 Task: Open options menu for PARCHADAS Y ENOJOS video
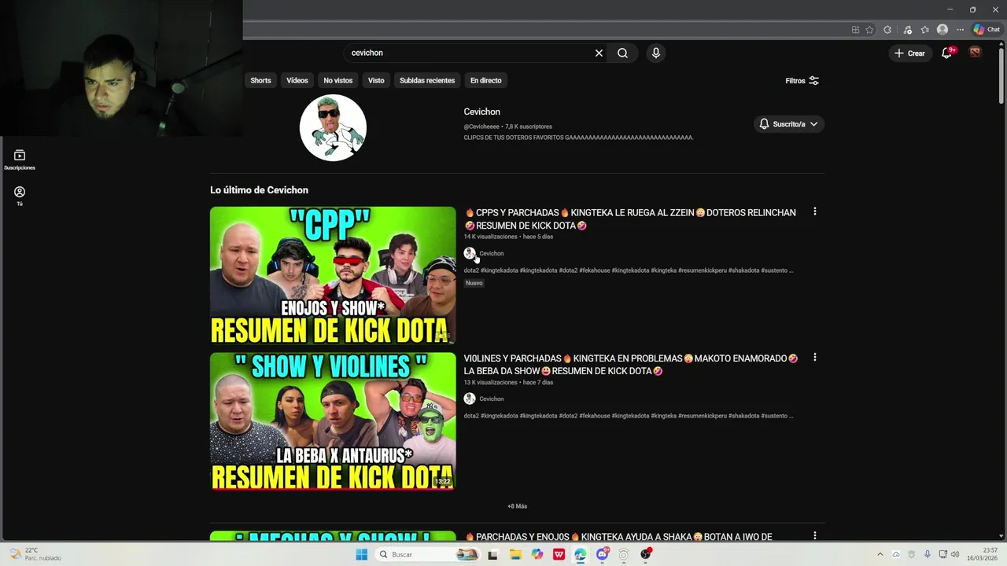point(814,535)
